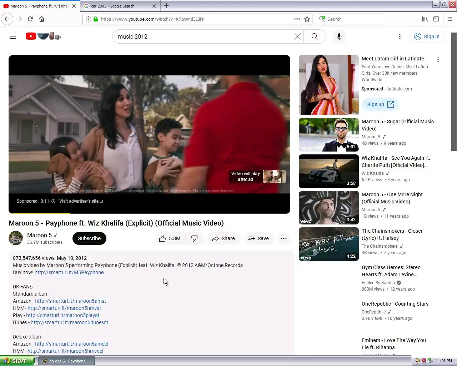The image size is (457, 366).
Task: Open the Latidate ad image
Action: [x=328, y=85]
